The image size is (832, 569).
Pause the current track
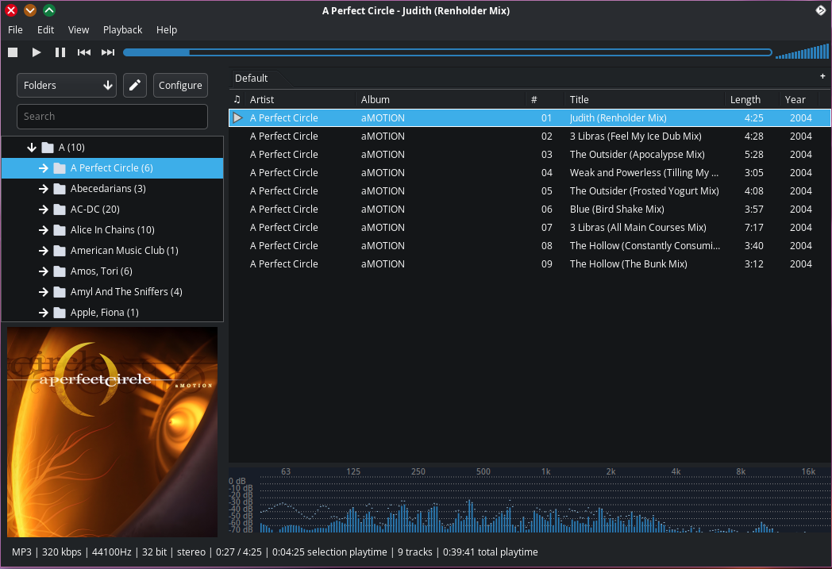(60, 52)
